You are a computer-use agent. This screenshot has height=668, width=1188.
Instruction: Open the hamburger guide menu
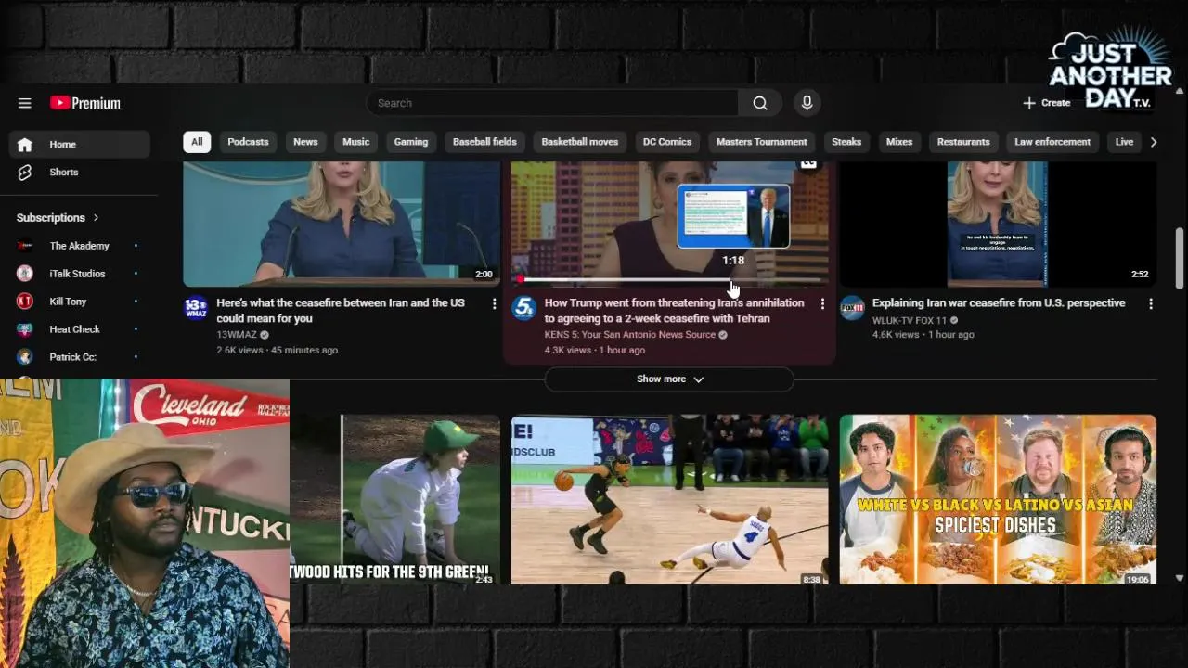pos(25,103)
